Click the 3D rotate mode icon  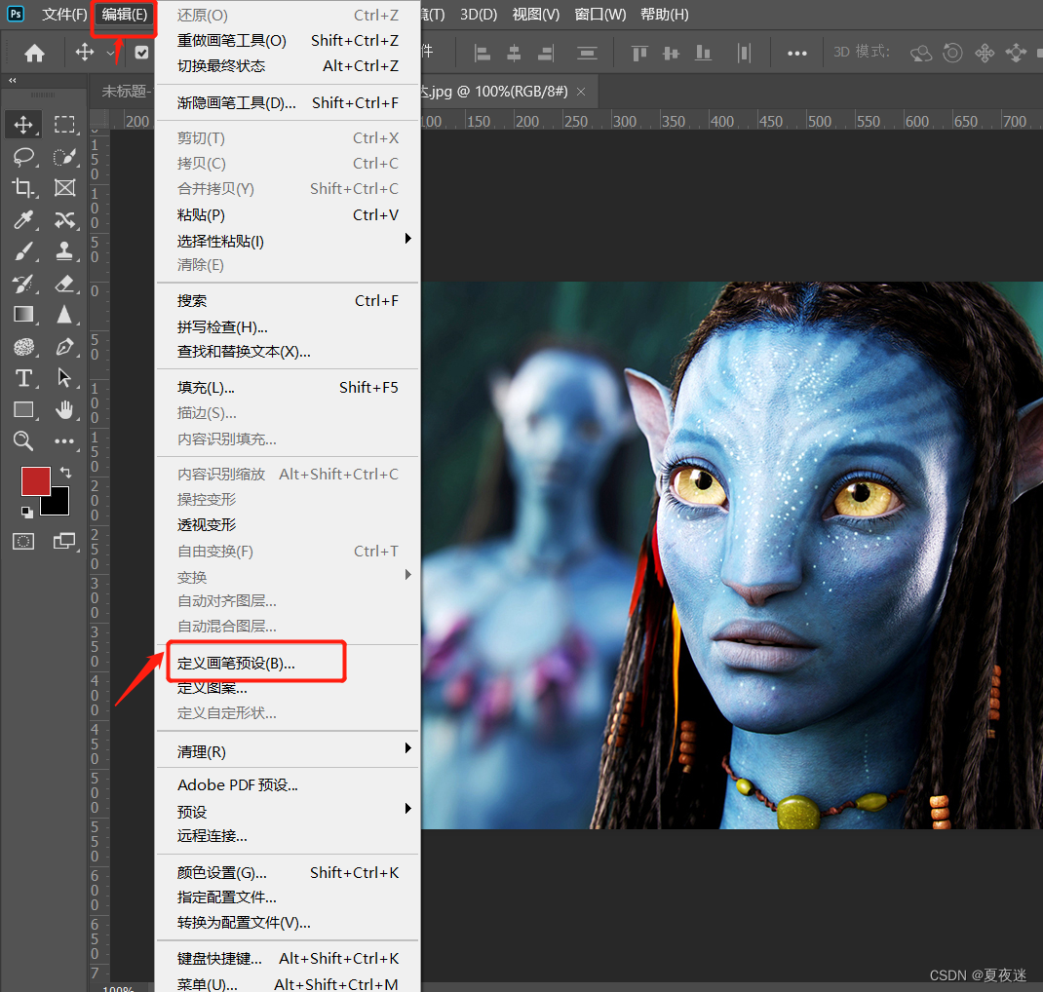click(920, 54)
